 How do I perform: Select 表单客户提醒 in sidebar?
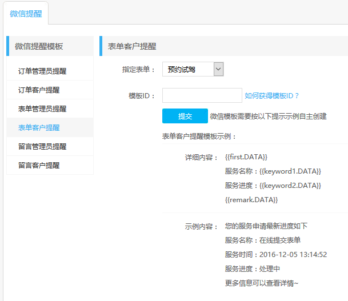tap(50, 127)
